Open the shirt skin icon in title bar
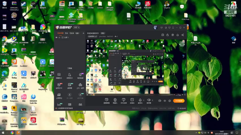 (169, 27)
